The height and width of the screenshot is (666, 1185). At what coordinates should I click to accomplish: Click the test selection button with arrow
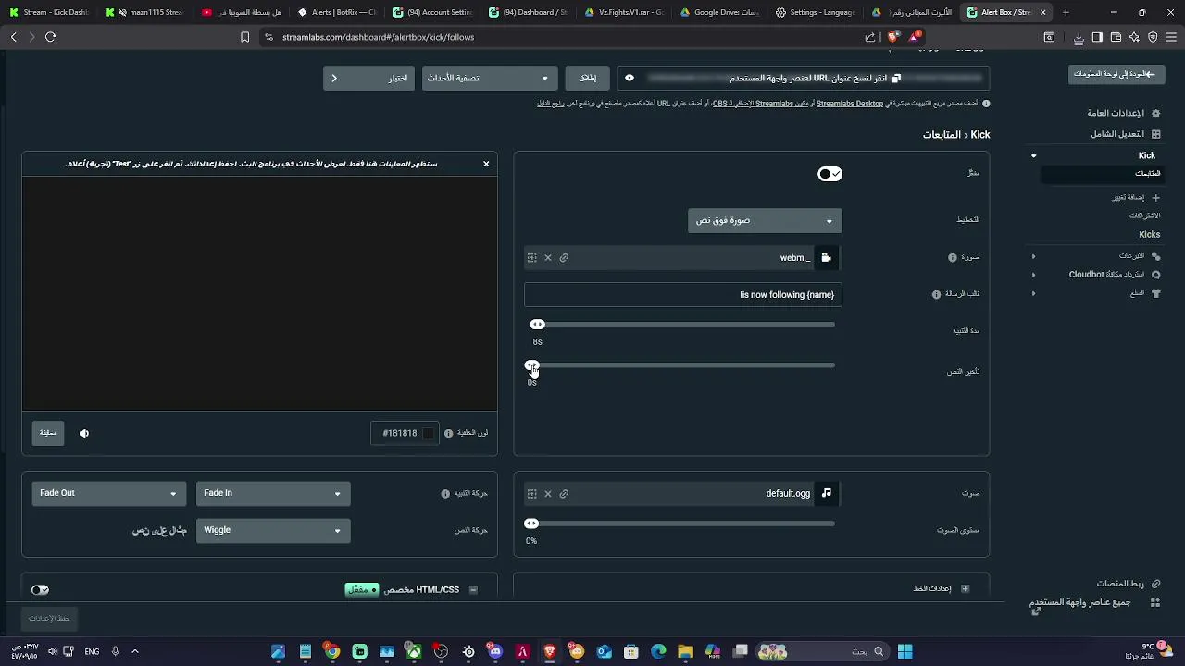pos(369,78)
